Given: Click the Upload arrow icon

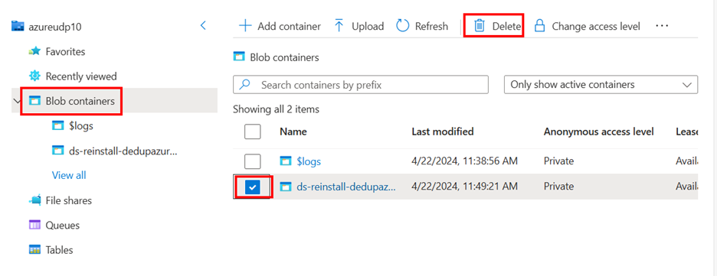Looking at the screenshot, I should point(339,26).
